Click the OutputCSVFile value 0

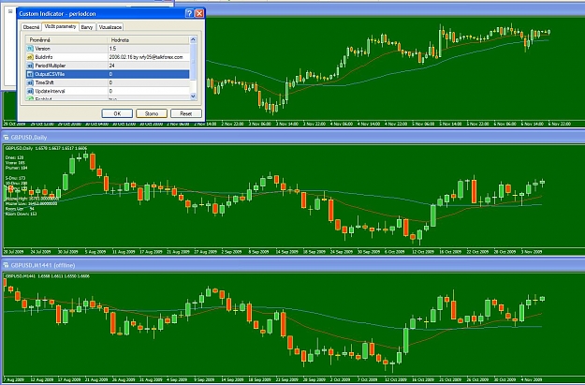tap(110, 74)
